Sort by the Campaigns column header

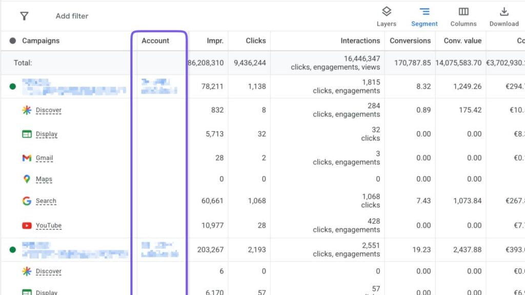coord(41,41)
